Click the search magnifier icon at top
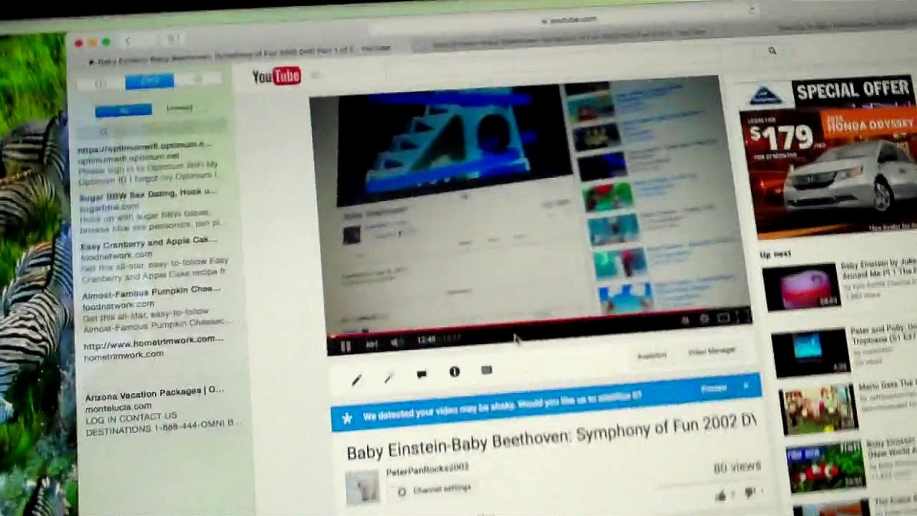 [772, 51]
